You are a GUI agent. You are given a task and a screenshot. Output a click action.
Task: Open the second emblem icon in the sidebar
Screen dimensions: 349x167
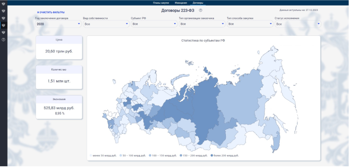tap(3, 11)
